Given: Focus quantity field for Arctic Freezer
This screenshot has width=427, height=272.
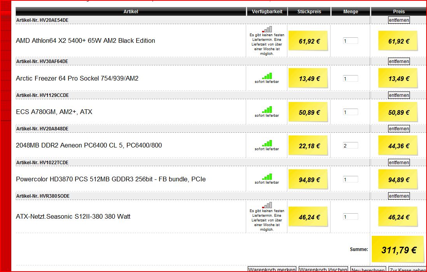Looking at the screenshot, I should [x=350, y=79].
